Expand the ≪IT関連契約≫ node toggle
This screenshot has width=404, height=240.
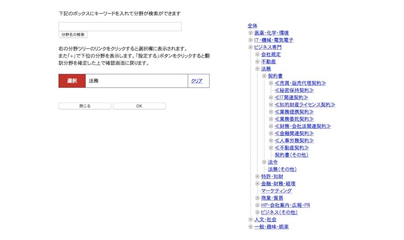(271, 98)
